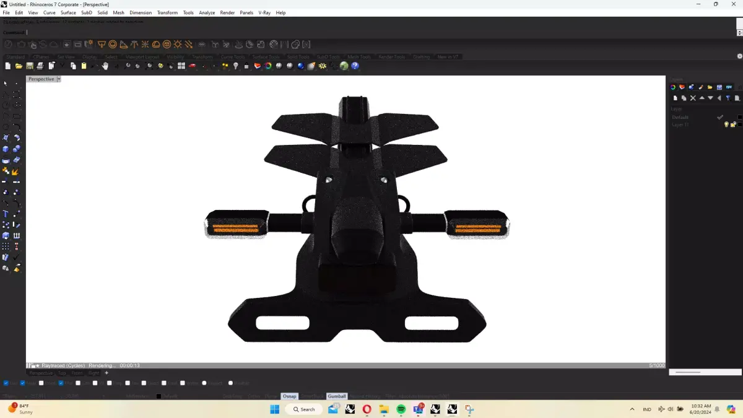This screenshot has height=418, width=743.
Task: Open the Perspective viewport title dropdown
Action: (x=59, y=79)
